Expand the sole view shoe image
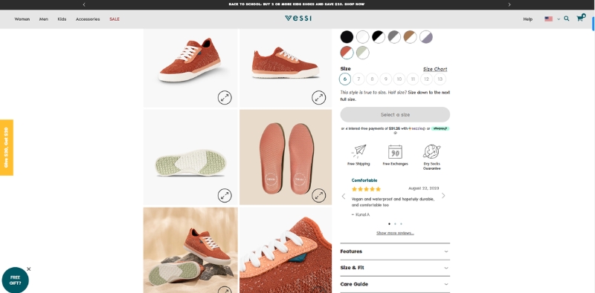Image resolution: width=595 pixels, height=293 pixels. (x=225, y=195)
